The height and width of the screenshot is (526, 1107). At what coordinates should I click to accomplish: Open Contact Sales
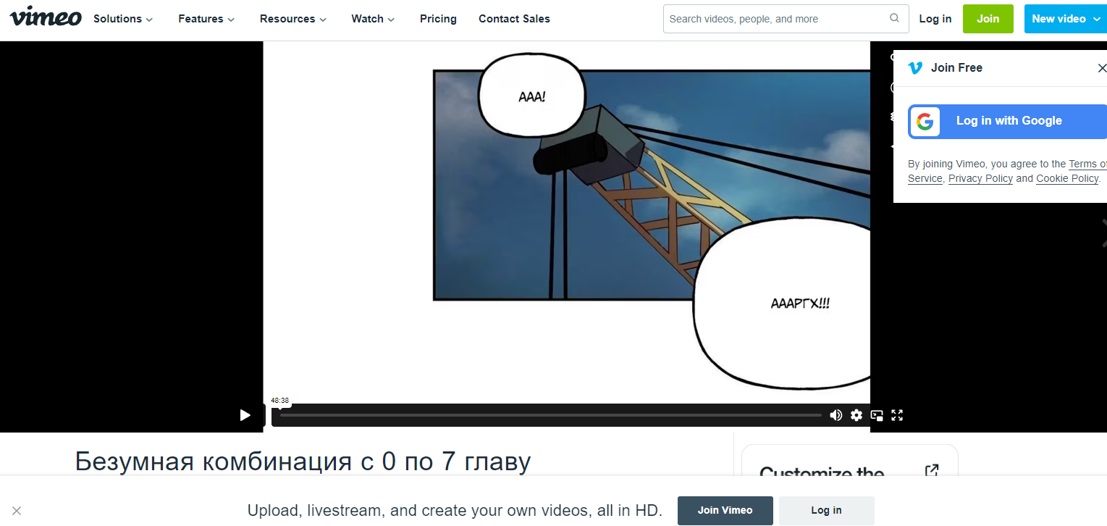click(x=514, y=19)
